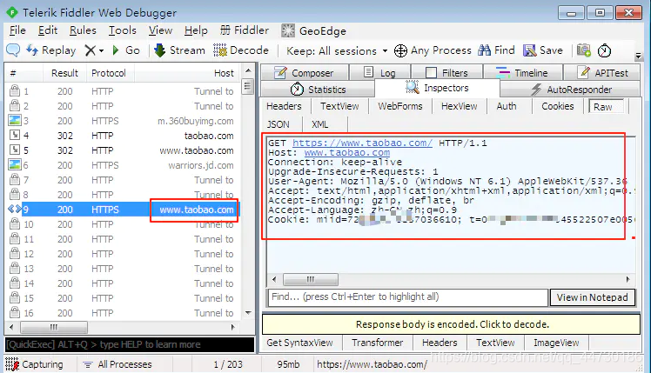The width and height of the screenshot is (651, 373).
Task: Open the View menu
Action: (160, 30)
